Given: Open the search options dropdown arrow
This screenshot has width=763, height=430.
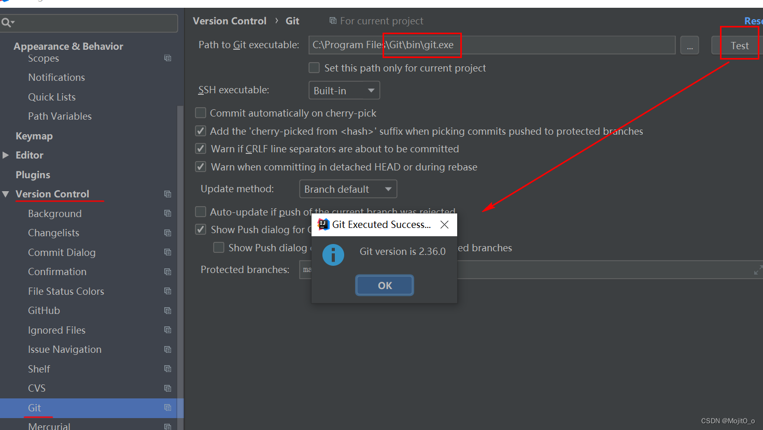Looking at the screenshot, I should (13, 23).
